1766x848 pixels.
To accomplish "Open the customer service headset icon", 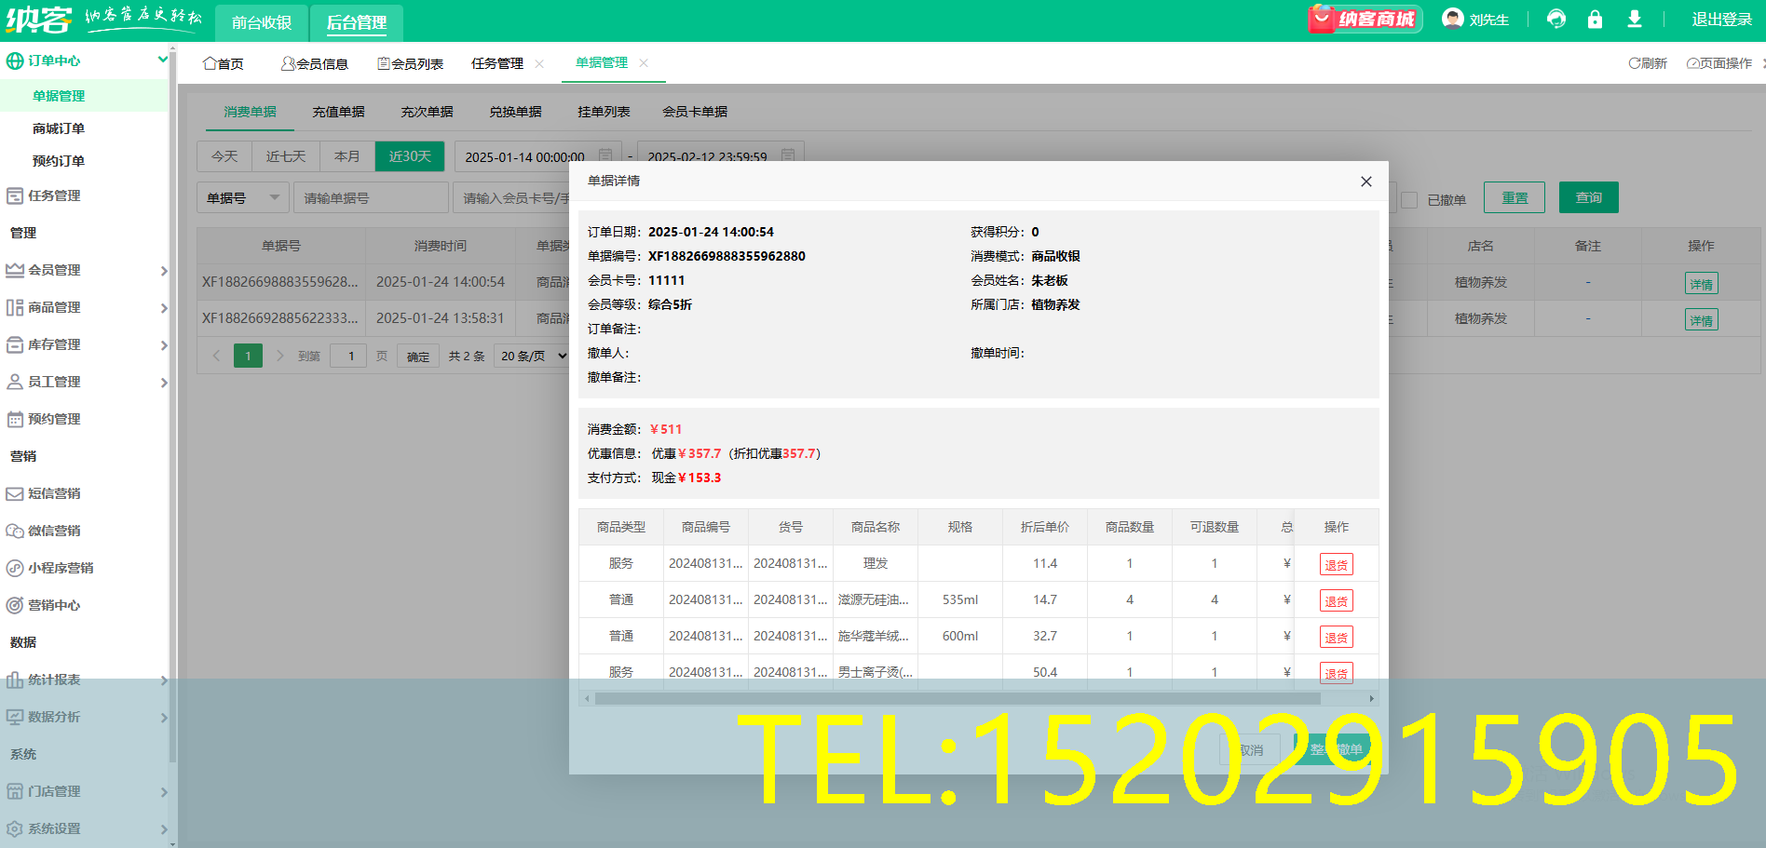I will click(1556, 19).
